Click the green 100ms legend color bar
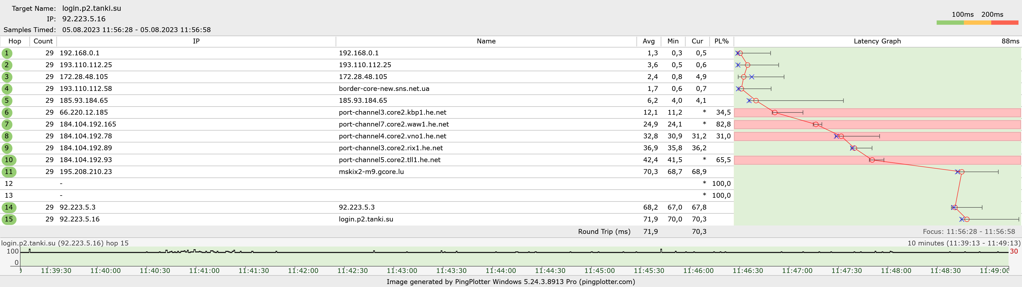 (950, 23)
